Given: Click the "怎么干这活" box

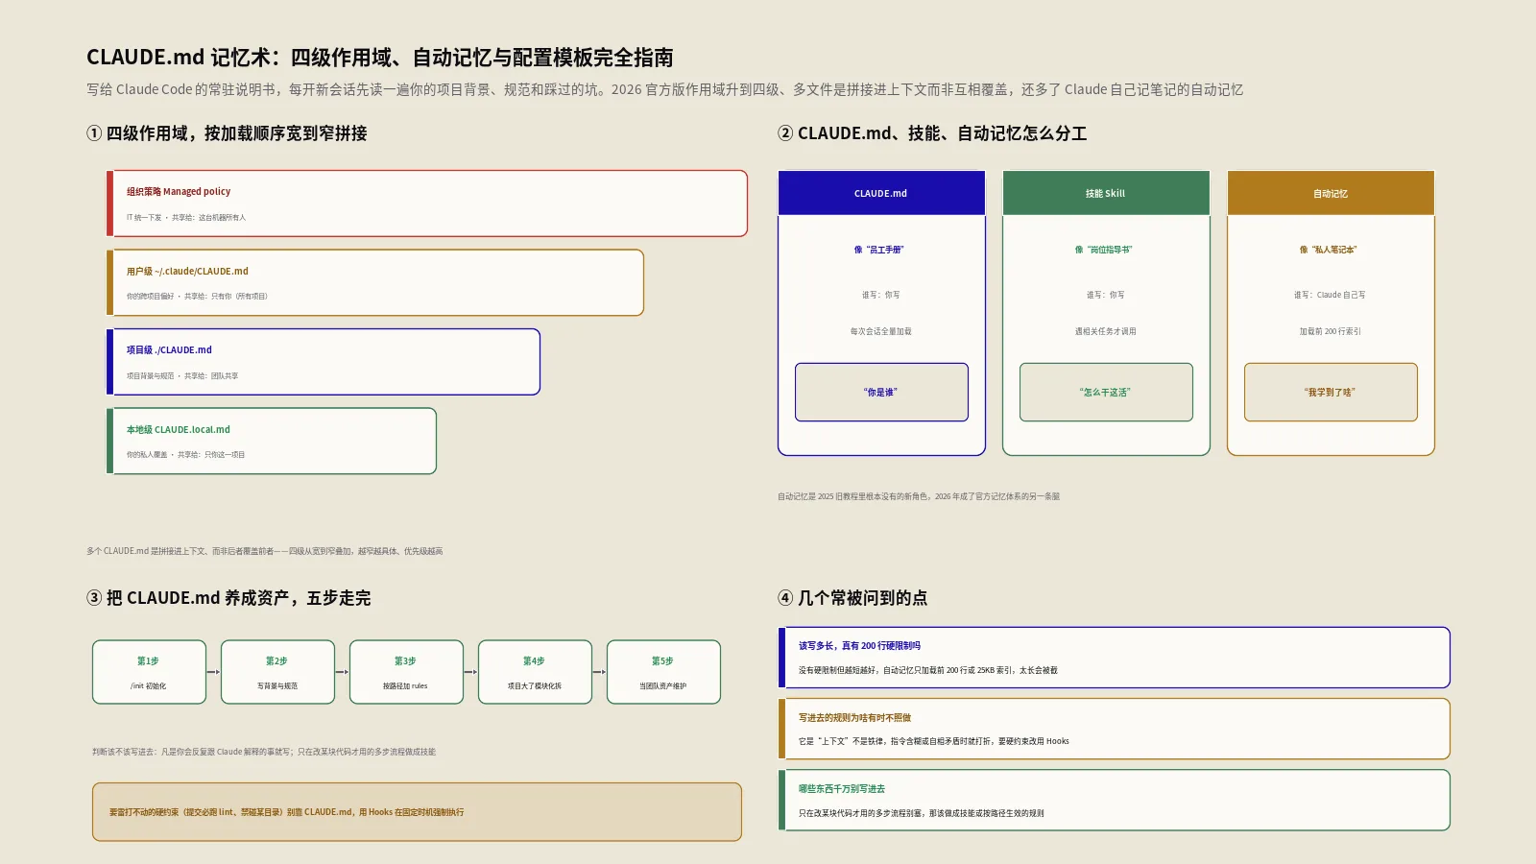Looking at the screenshot, I should click(x=1106, y=392).
